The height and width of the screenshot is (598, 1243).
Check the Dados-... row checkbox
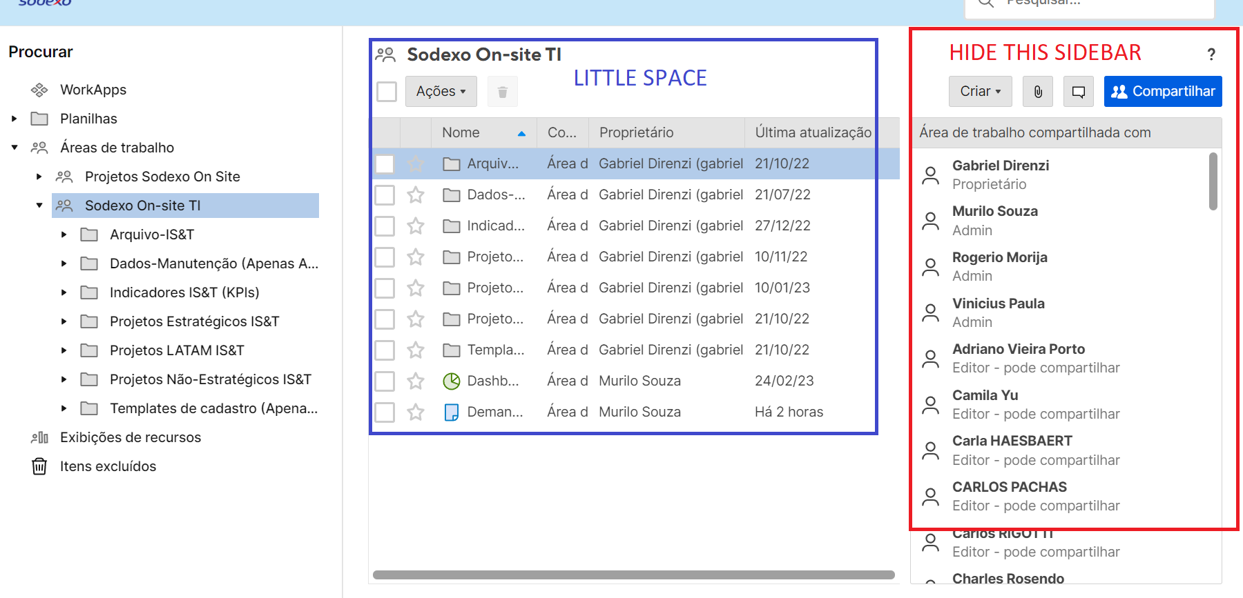[x=385, y=195]
